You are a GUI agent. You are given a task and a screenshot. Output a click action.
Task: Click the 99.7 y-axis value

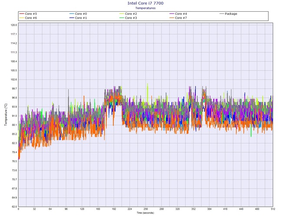(x=14, y=89)
